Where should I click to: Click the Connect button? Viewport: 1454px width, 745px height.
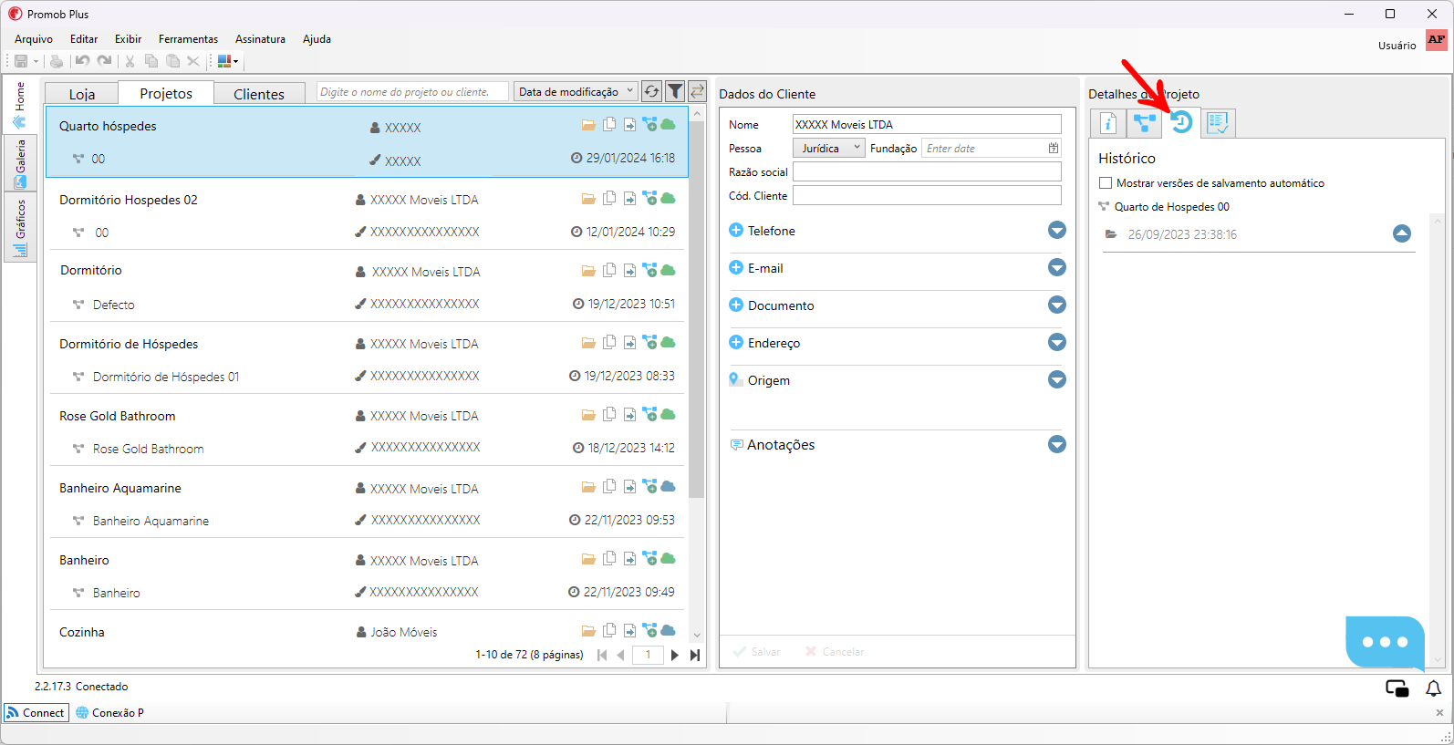click(36, 712)
